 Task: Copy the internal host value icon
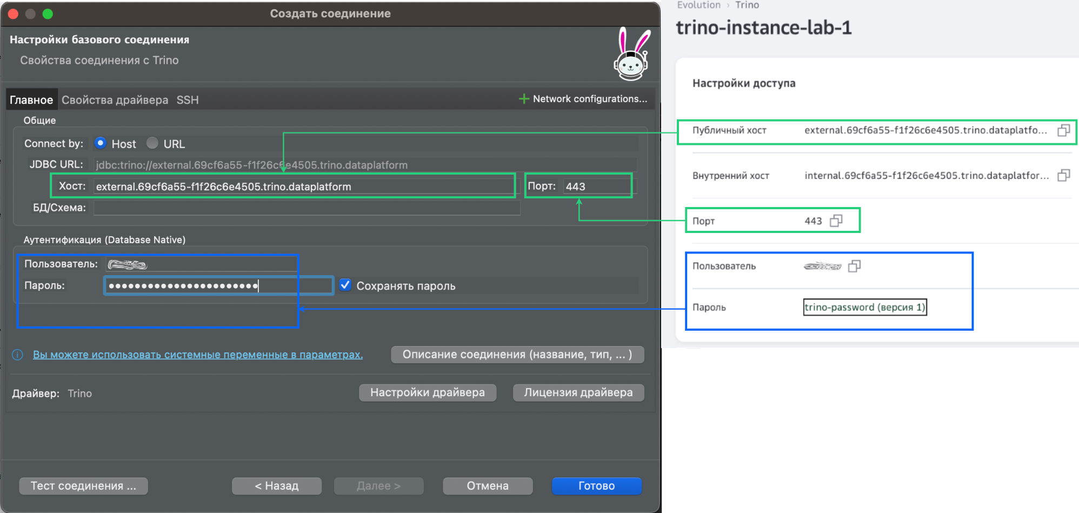pyautogui.click(x=1063, y=175)
